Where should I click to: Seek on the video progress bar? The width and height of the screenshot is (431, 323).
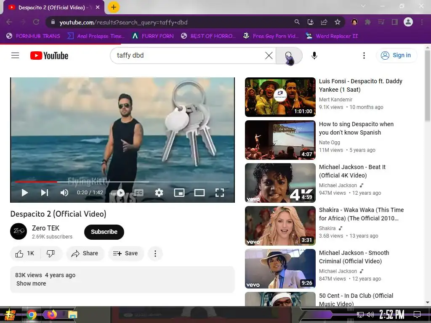pos(122,182)
